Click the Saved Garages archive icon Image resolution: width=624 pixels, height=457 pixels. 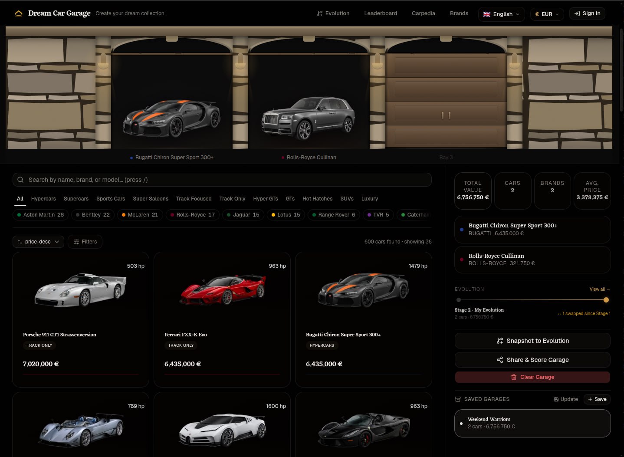point(458,399)
